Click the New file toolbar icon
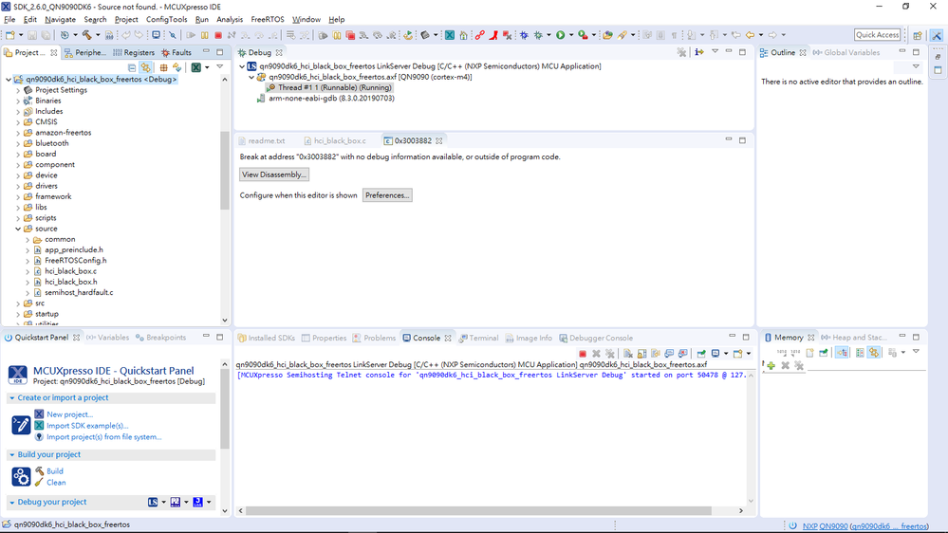 tap(10, 35)
